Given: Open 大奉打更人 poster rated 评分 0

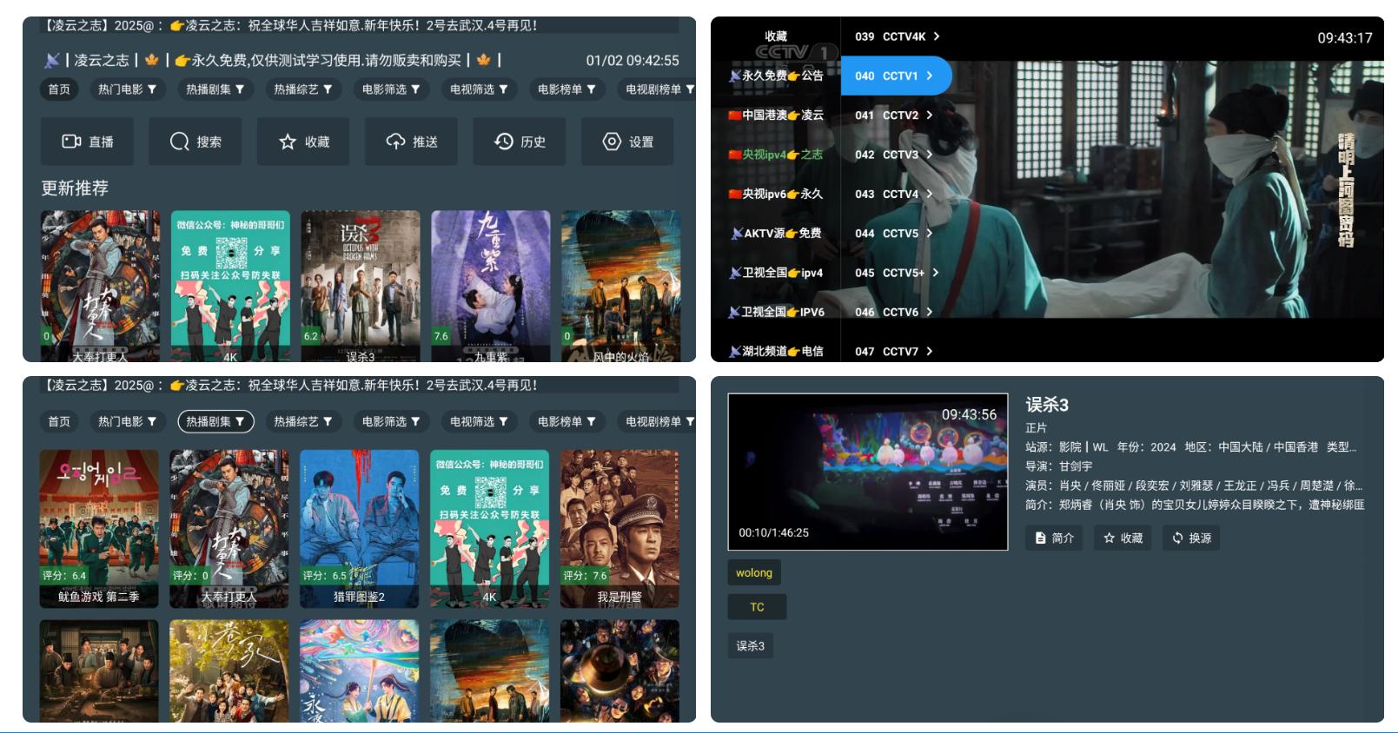Looking at the screenshot, I should 229,528.
